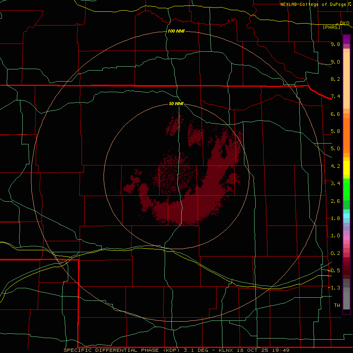
Task: Click the -1.3 value on color scale
Action: coord(334,288)
